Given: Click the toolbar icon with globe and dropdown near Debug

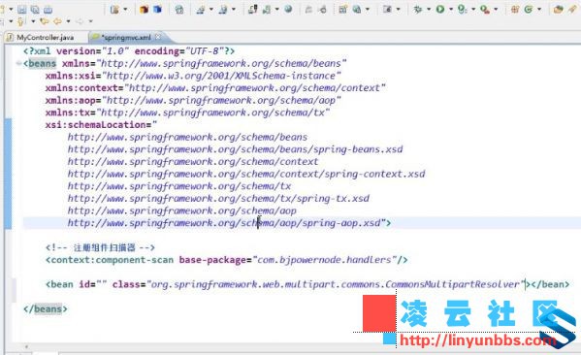Looking at the screenshot, I should (x=356, y=10).
